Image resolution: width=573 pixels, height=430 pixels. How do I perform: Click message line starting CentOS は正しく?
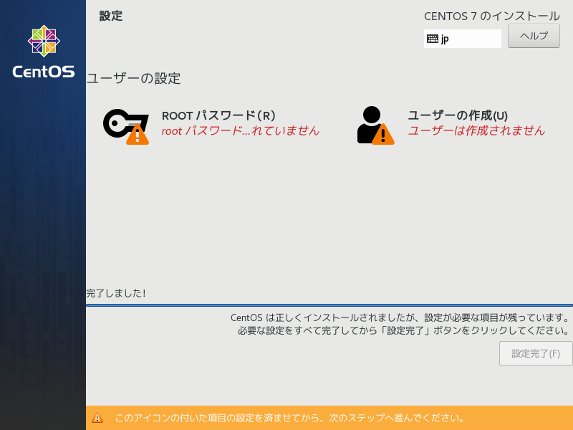coord(400,317)
